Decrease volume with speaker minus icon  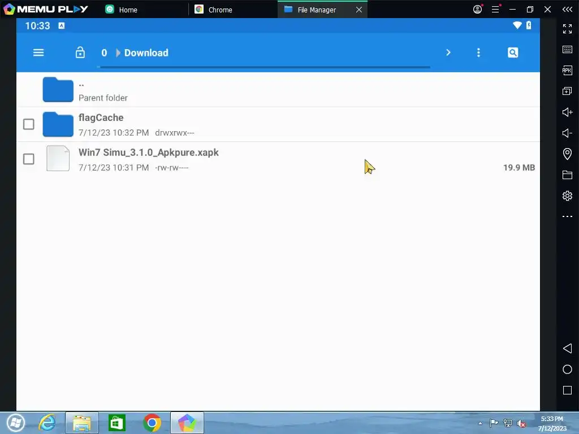tap(567, 133)
